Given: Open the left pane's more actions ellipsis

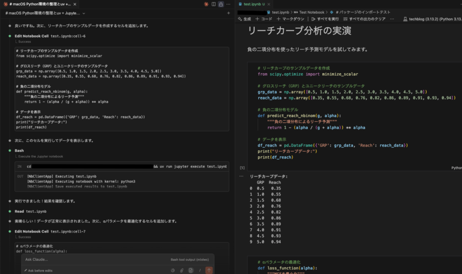Looking at the screenshot, I should 228,4.
